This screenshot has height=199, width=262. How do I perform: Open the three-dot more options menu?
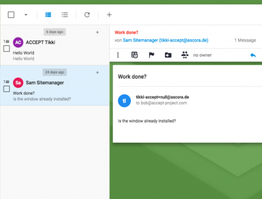tap(118, 55)
